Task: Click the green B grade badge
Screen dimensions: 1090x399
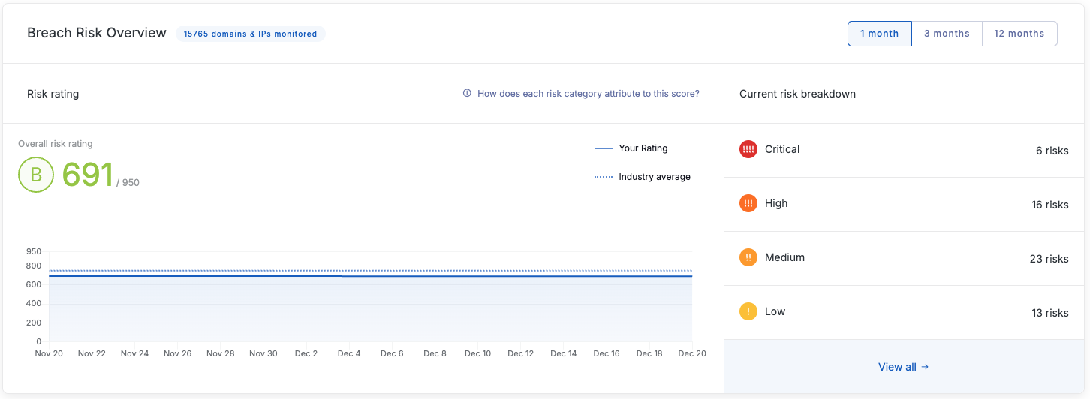Action: [x=36, y=175]
